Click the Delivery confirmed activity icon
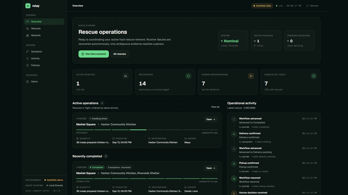This screenshot has height=195, width=348. click(234, 134)
